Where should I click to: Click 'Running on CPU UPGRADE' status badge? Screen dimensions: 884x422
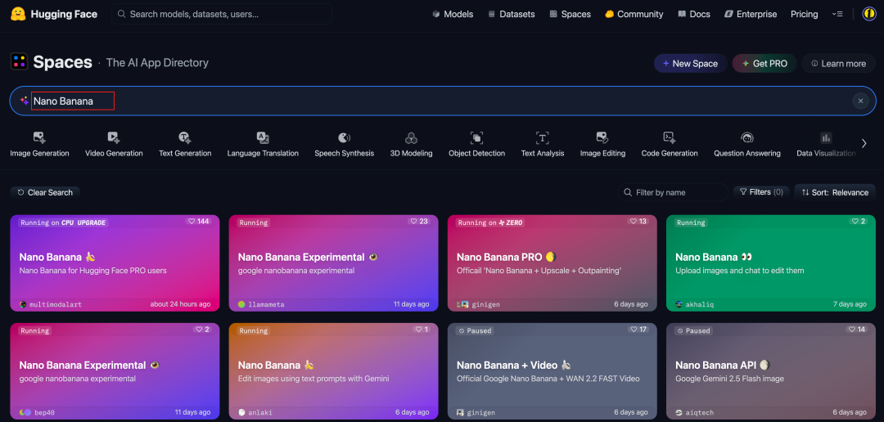point(62,222)
